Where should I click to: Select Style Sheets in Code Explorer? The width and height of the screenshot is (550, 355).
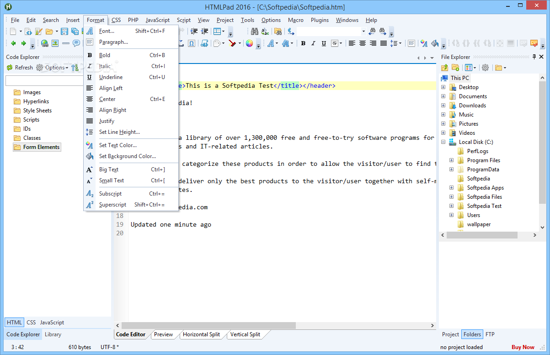pos(37,111)
